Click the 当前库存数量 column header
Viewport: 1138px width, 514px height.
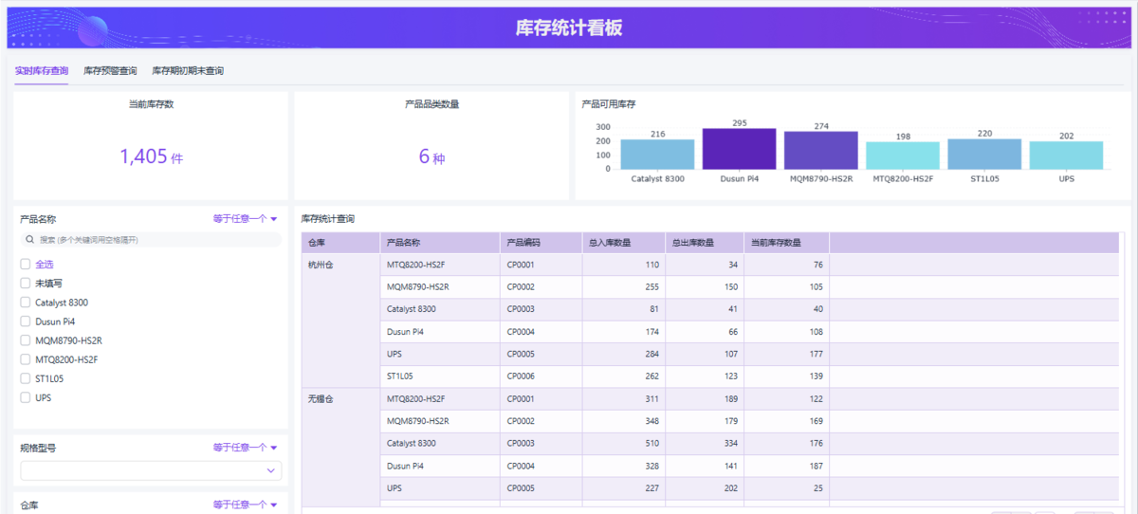point(785,242)
